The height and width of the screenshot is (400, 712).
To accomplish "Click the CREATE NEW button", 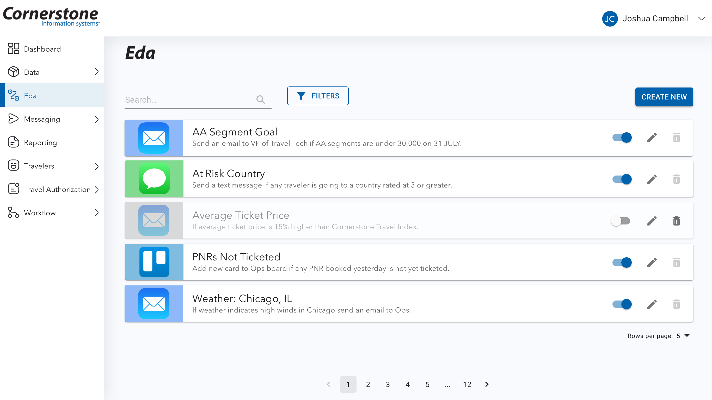I will tap(664, 97).
